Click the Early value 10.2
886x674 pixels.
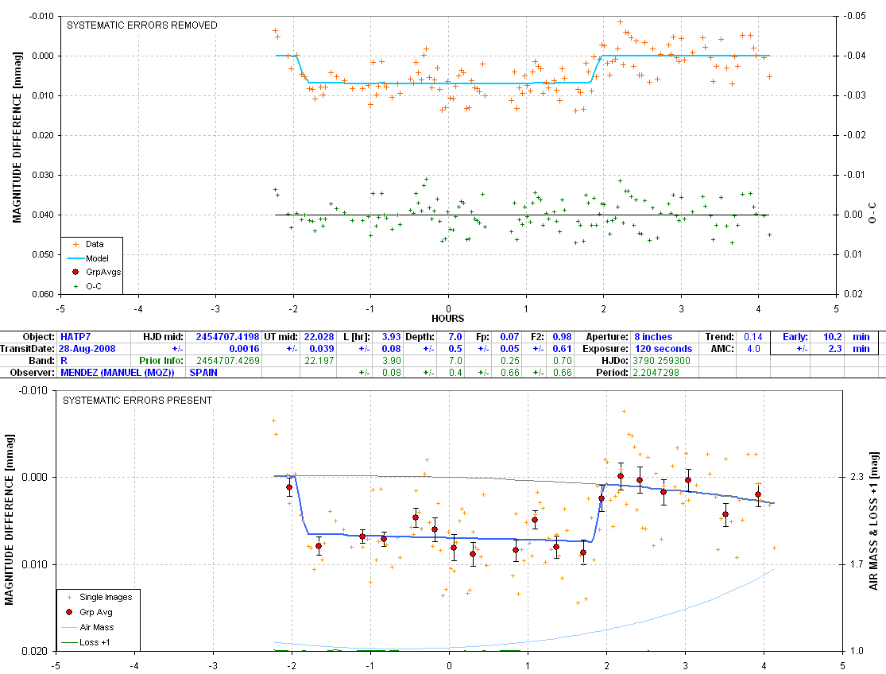pos(832,337)
